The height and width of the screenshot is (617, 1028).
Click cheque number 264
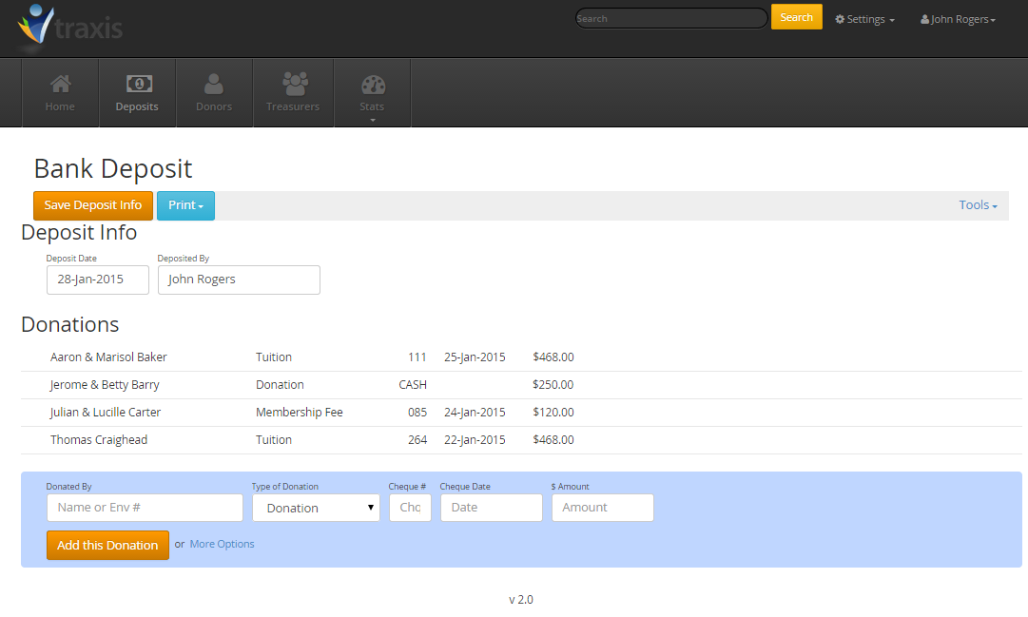[x=417, y=440]
